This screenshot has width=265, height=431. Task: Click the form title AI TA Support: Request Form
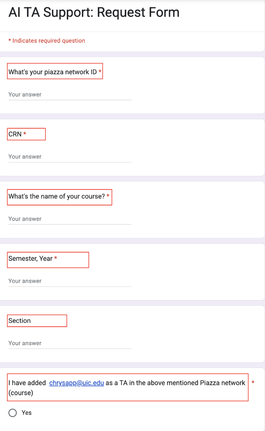pos(94,12)
